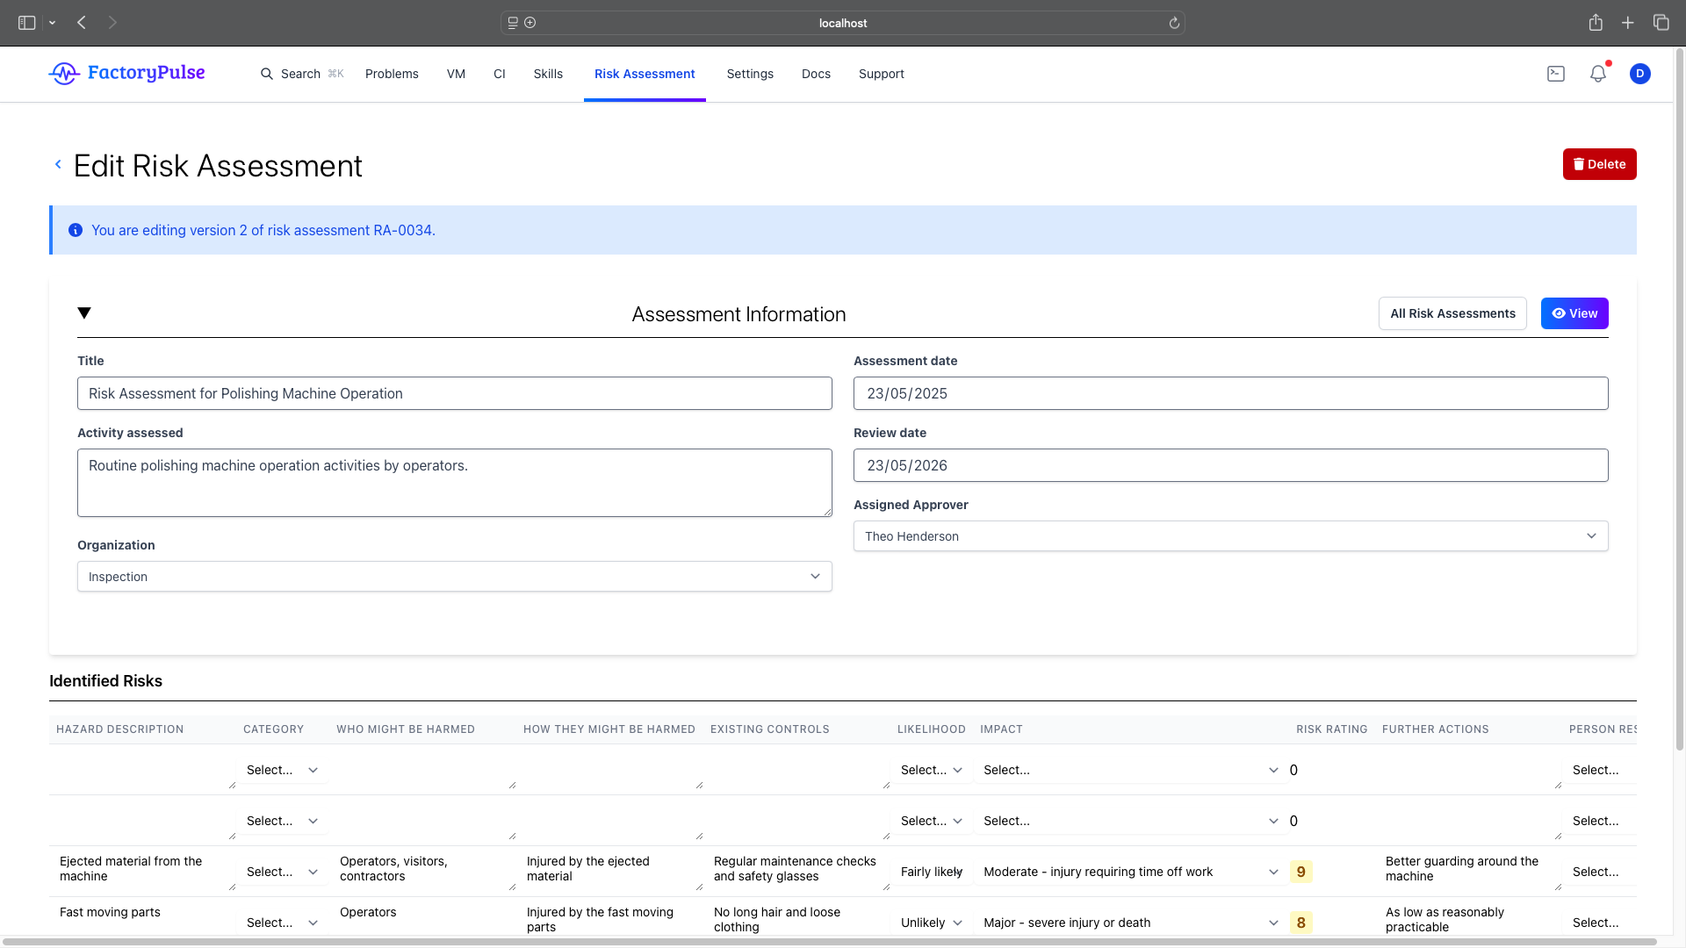Open the CI menu item

pos(500,74)
